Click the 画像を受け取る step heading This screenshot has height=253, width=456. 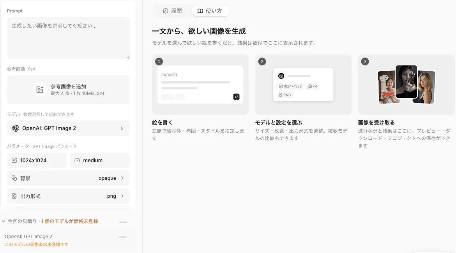tap(376, 123)
